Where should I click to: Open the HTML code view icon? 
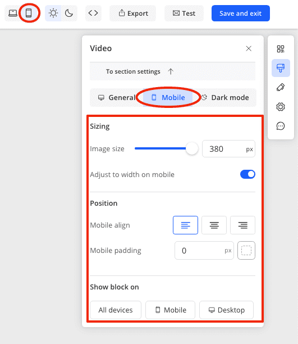(x=93, y=13)
